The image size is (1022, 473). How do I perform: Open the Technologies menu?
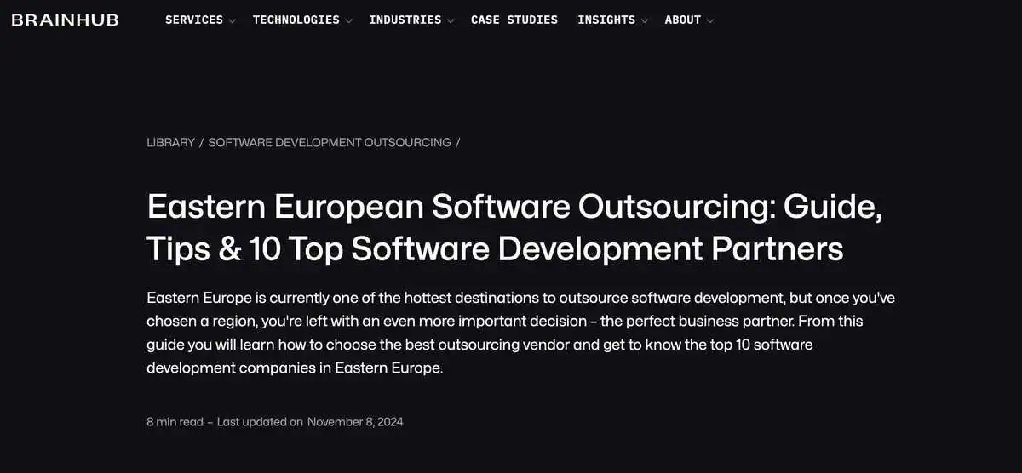point(296,20)
